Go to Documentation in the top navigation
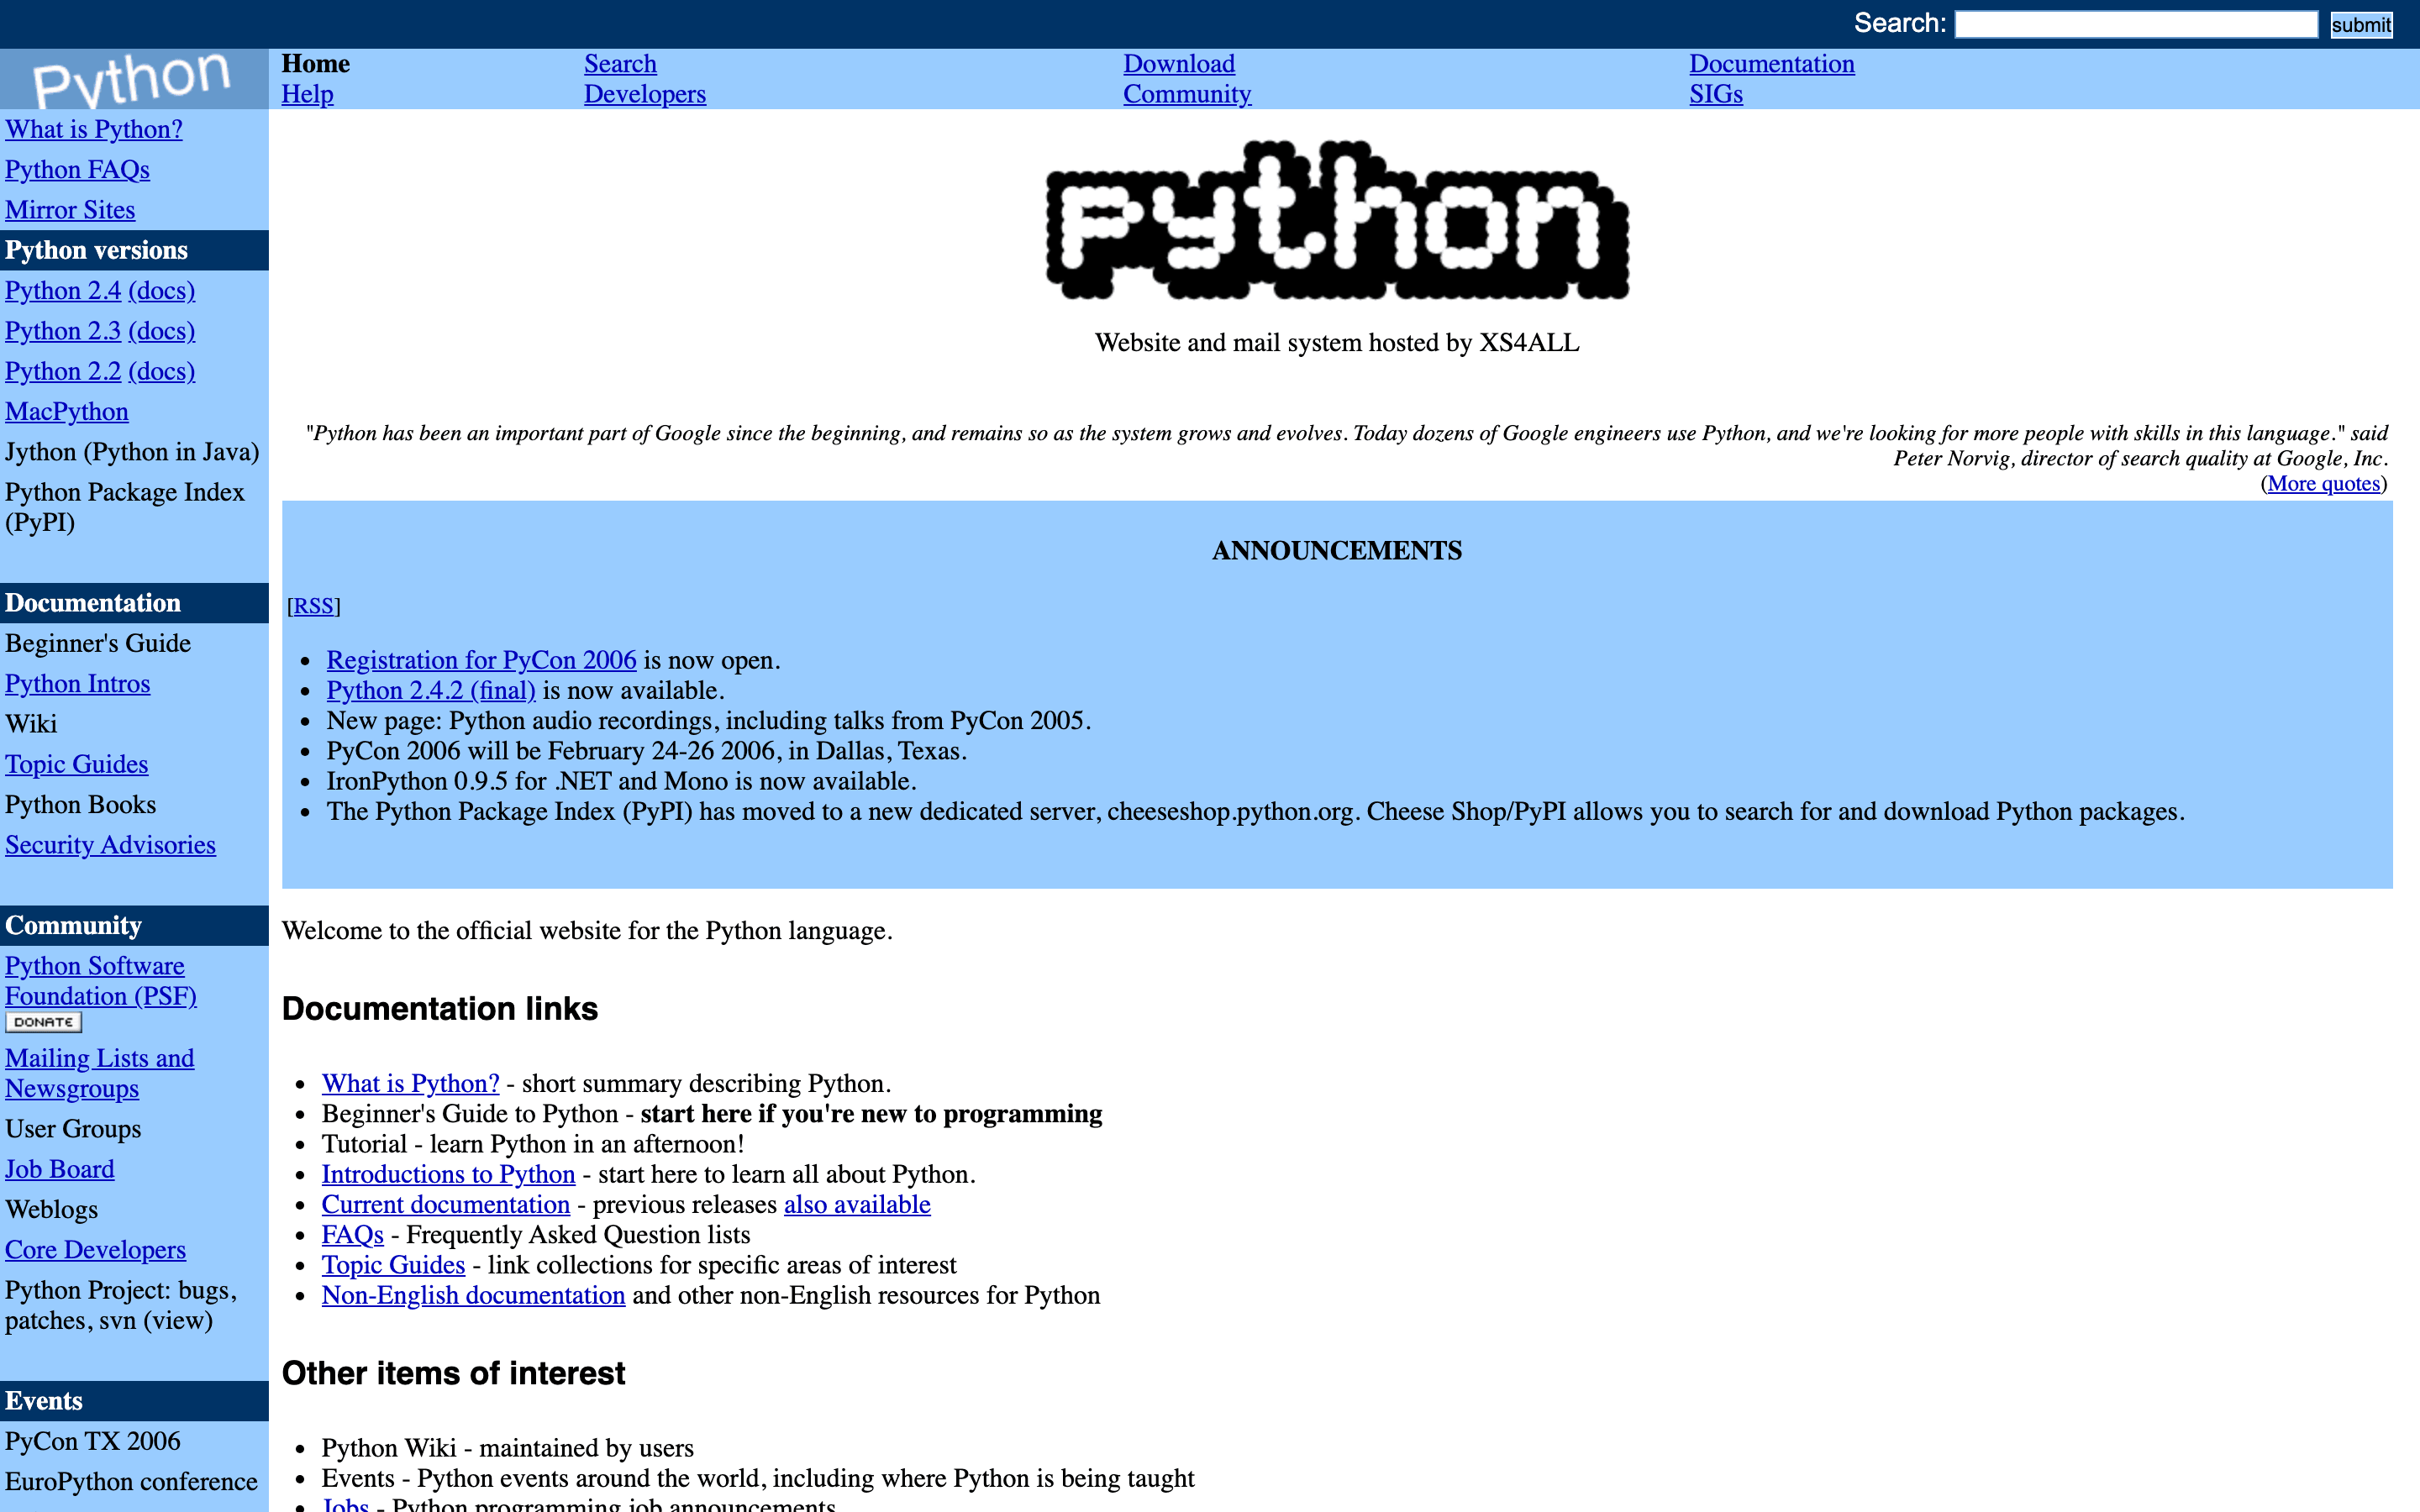 (x=1772, y=64)
